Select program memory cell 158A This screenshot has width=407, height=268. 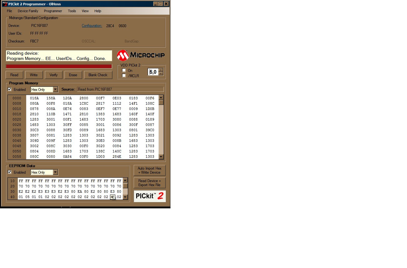click(51, 98)
